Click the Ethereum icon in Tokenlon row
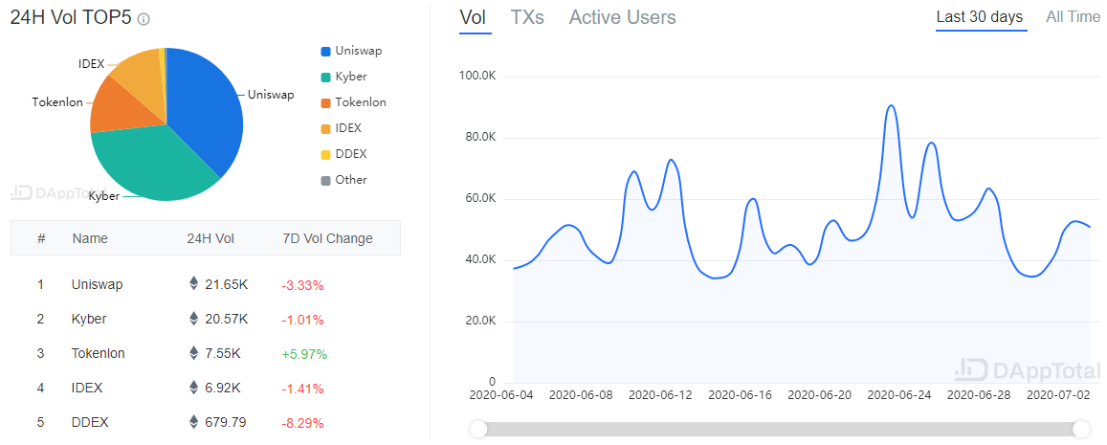1107x445 pixels. tap(193, 353)
